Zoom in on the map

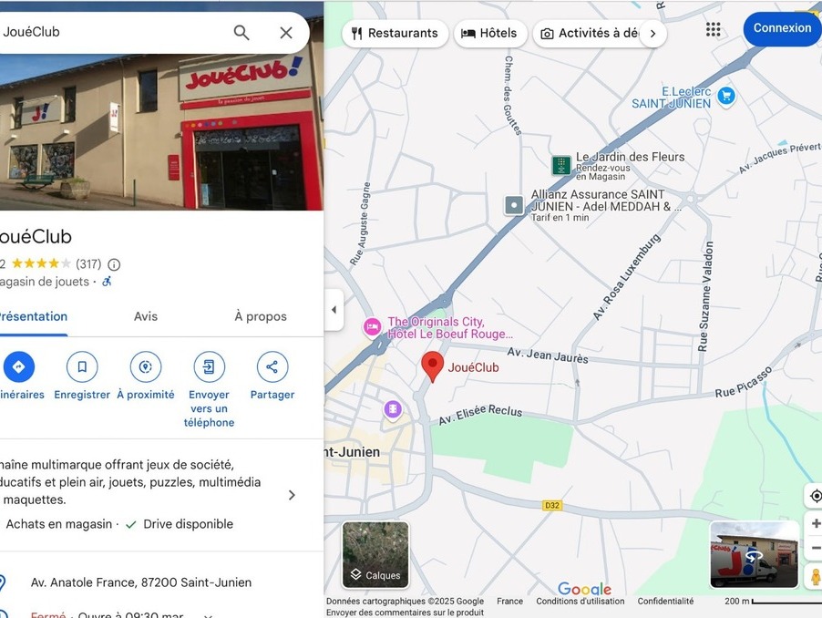(x=816, y=523)
